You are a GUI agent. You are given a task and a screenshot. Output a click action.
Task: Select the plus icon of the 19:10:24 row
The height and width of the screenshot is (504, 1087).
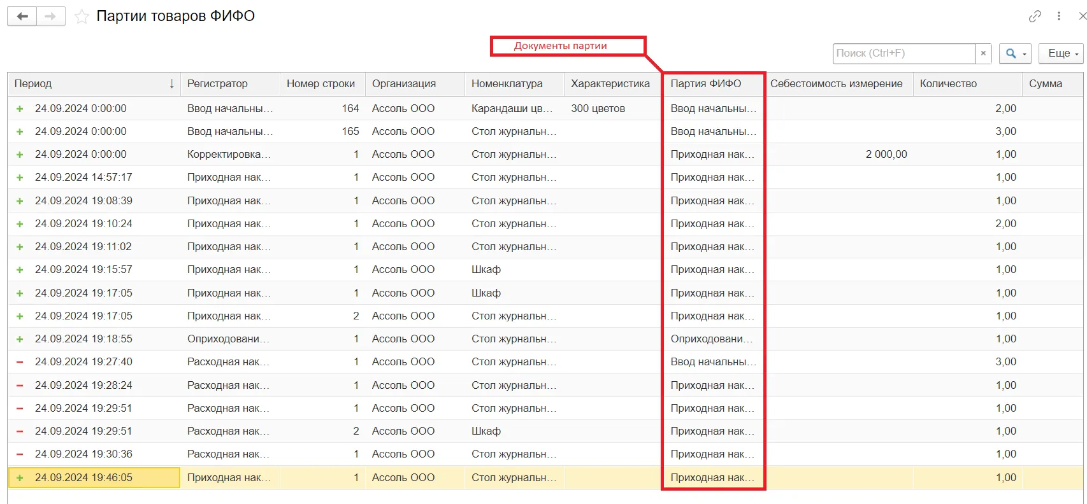(20, 224)
